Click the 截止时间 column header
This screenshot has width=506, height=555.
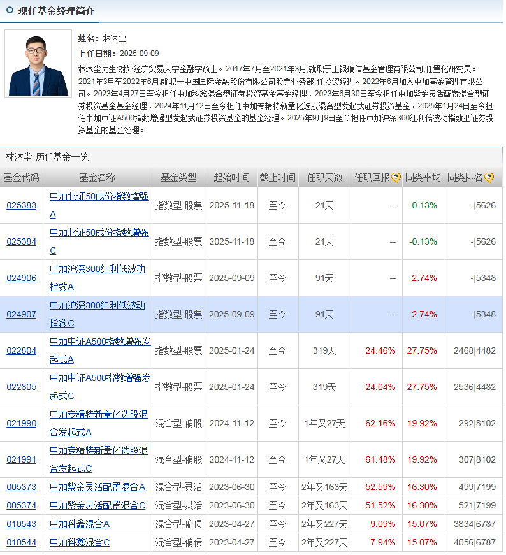click(x=278, y=177)
